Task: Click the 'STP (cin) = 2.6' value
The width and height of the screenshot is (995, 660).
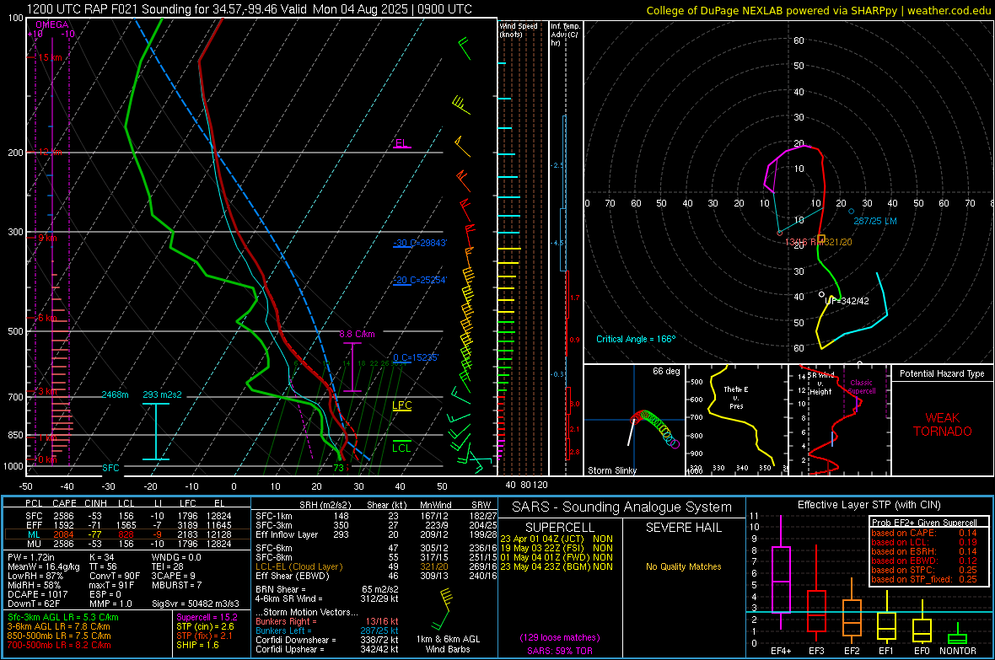Action: click(x=205, y=626)
